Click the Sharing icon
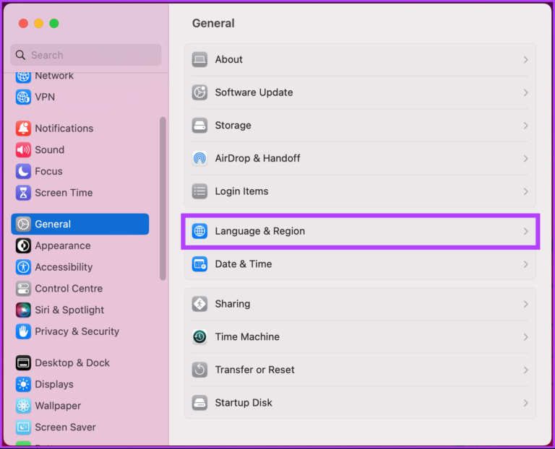555x449 pixels. [x=199, y=304]
